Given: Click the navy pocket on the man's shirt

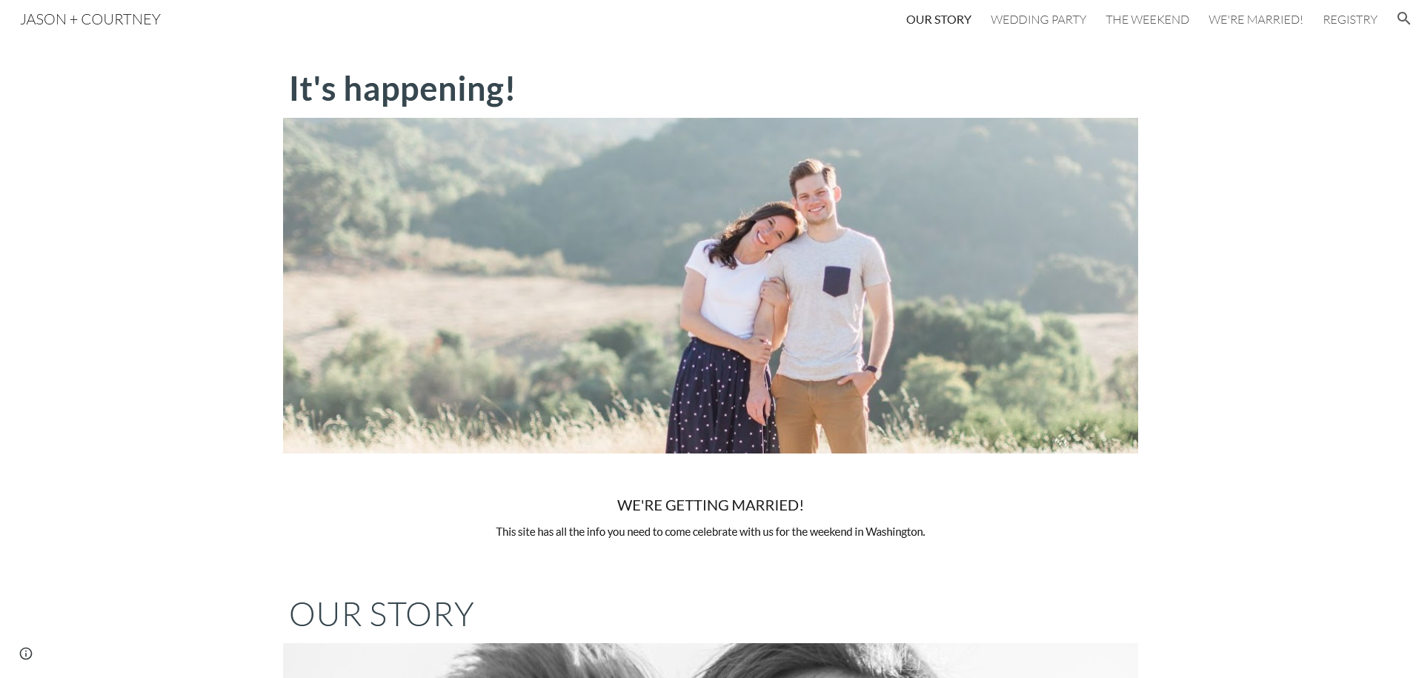Looking at the screenshot, I should tap(836, 281).
